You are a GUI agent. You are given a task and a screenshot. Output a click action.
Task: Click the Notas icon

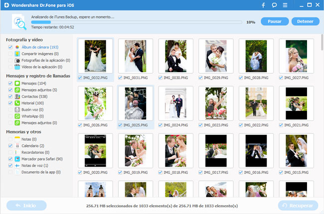click(x=17, y=139)
